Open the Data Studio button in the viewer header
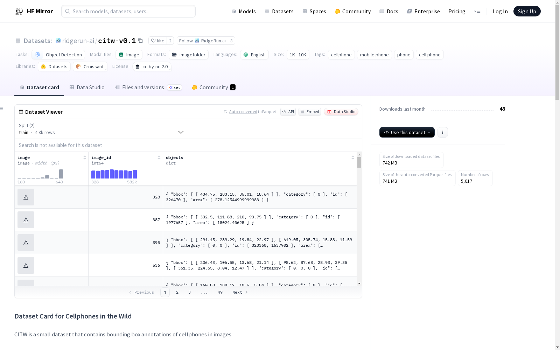Screen dimensions: 560x350 [341, 112]
